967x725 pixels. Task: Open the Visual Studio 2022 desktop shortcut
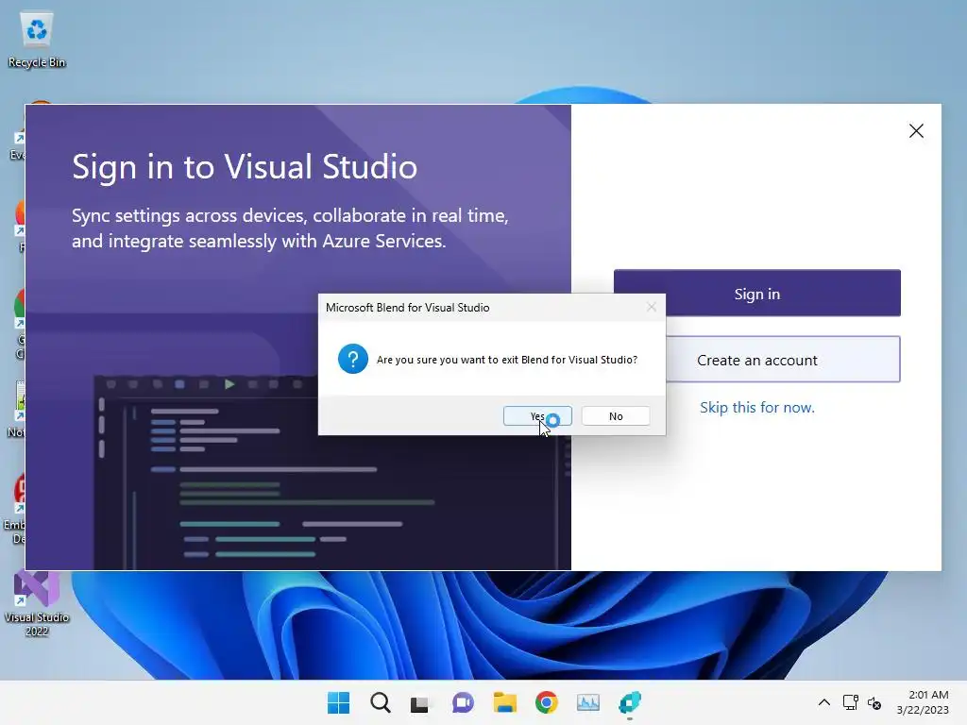click(37, 604)
